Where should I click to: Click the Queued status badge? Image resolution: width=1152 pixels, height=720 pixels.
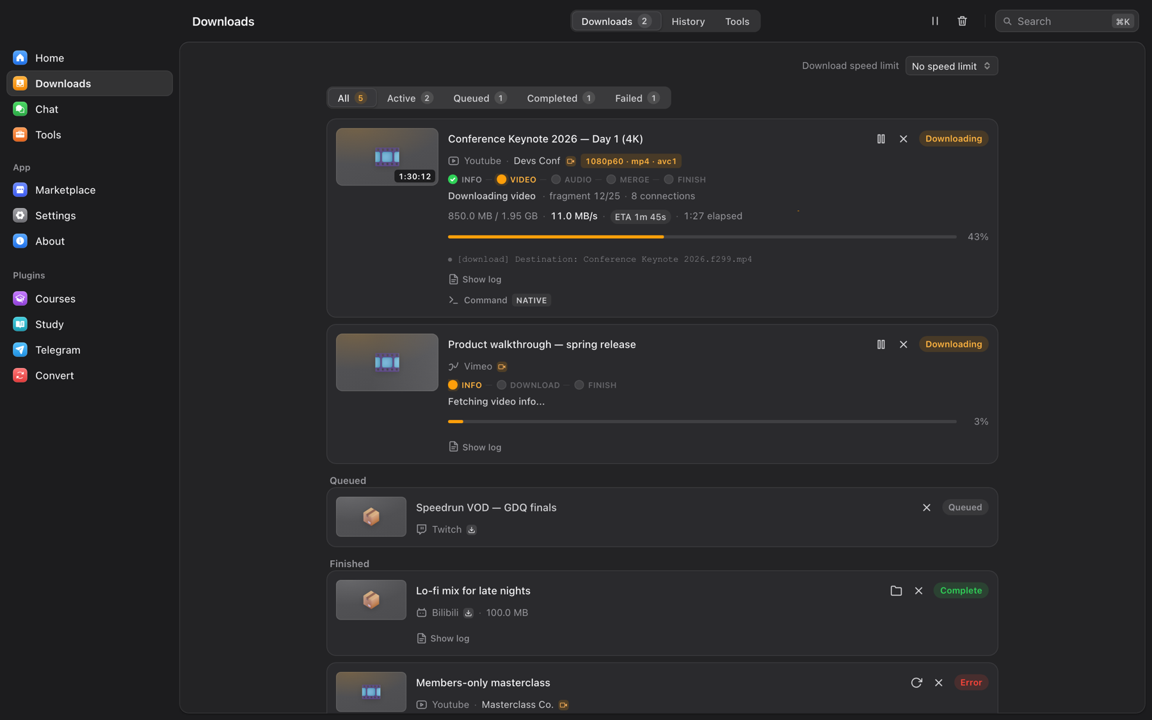965,508
